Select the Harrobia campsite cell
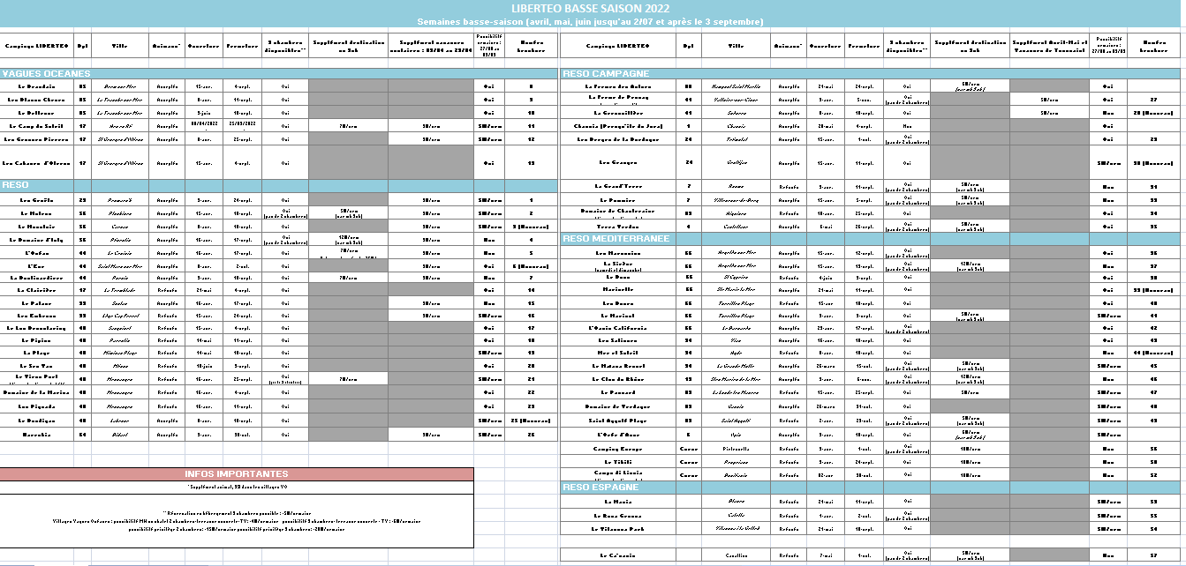Viewport: 1186px width, 566px height. coord(37,435)
